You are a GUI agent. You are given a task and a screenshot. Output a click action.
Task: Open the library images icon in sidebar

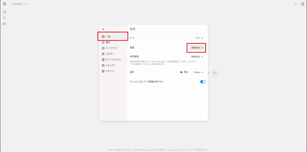click(4, 24)
